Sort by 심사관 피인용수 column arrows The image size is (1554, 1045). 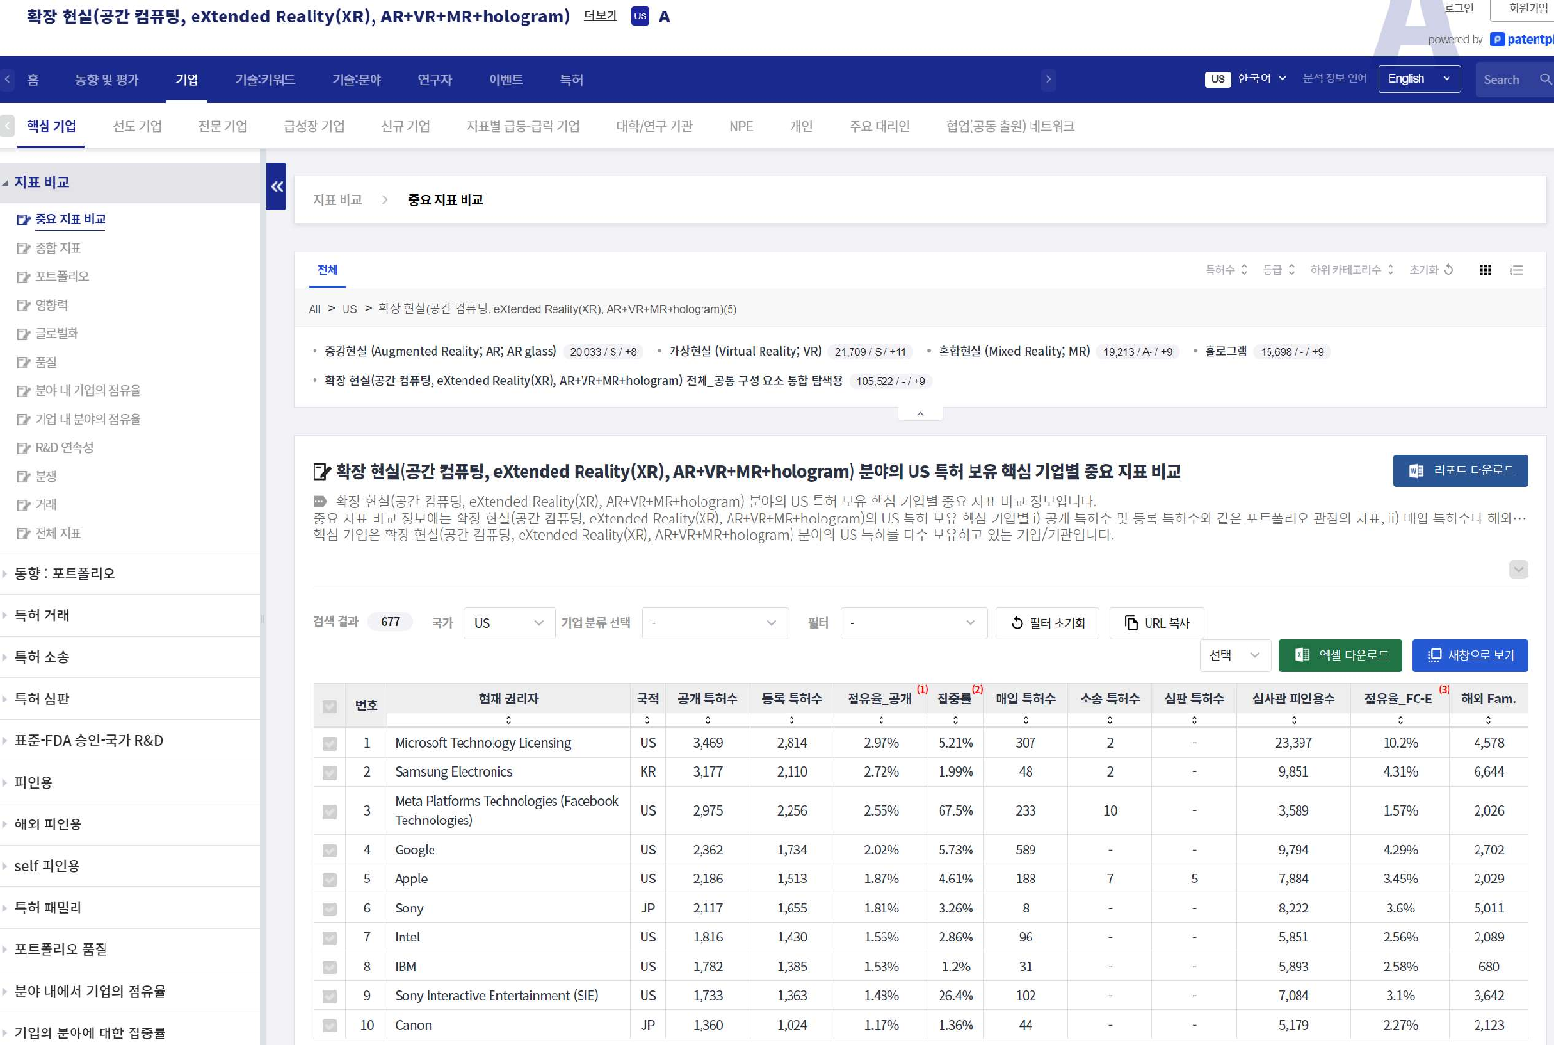[1294, 720]
